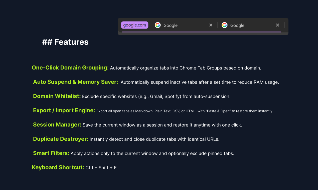Click the Ctrl + Shift + E shortcut text
Image resolution: width=318 pixels, height=190 pixels.
click(101, 168)
